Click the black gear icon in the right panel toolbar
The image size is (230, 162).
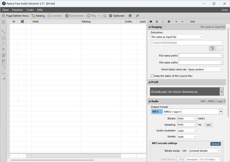pyautogui.click(x=169, y=22)
